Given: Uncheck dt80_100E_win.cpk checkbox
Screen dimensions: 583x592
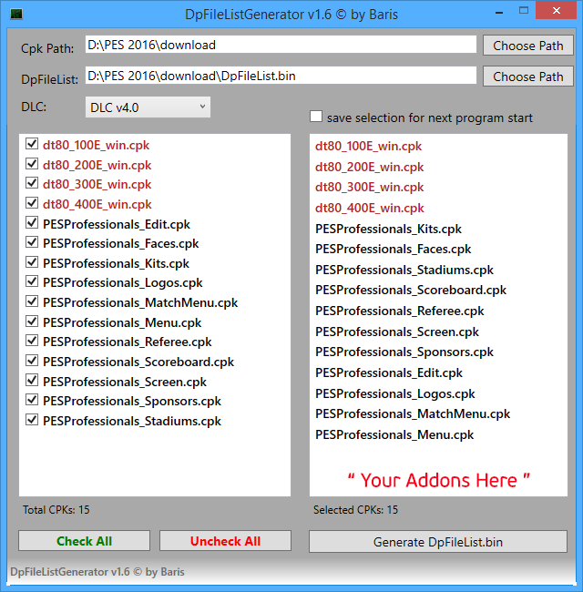Looking at the screenshot, I should (x=32, y=144).
